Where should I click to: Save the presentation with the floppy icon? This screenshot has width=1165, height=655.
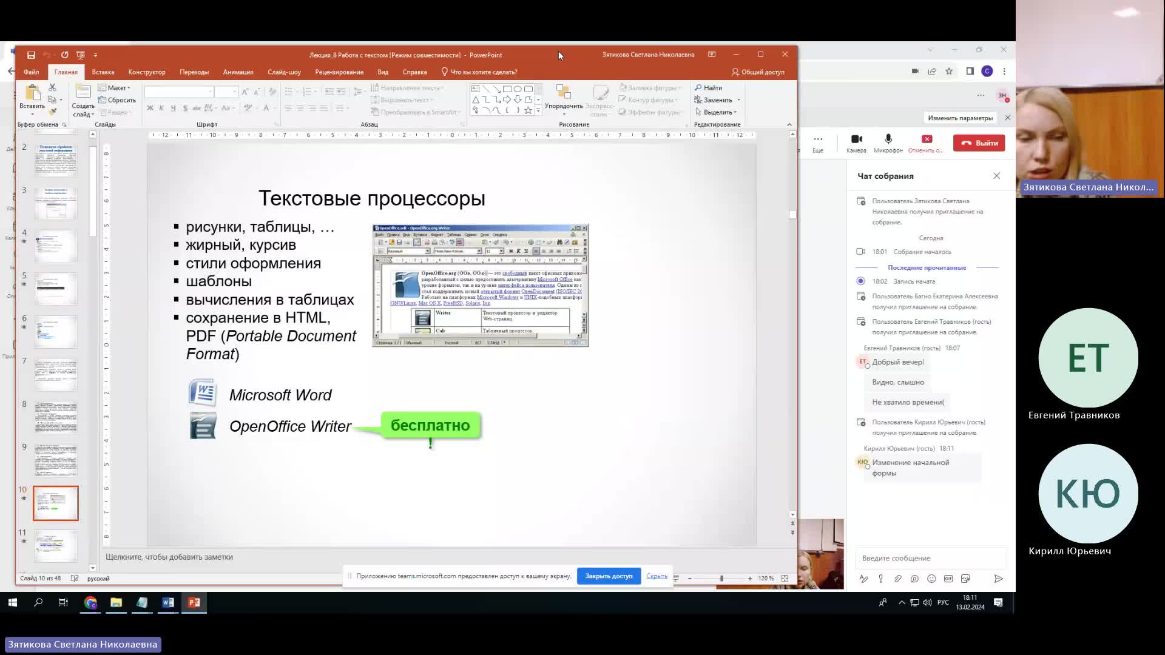pos(31,55)
